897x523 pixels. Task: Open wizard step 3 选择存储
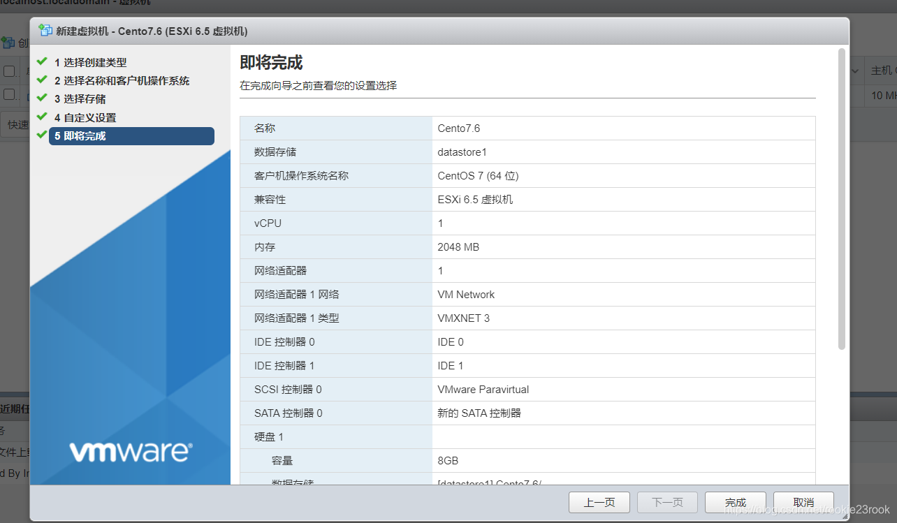click(x=80, y=98)
